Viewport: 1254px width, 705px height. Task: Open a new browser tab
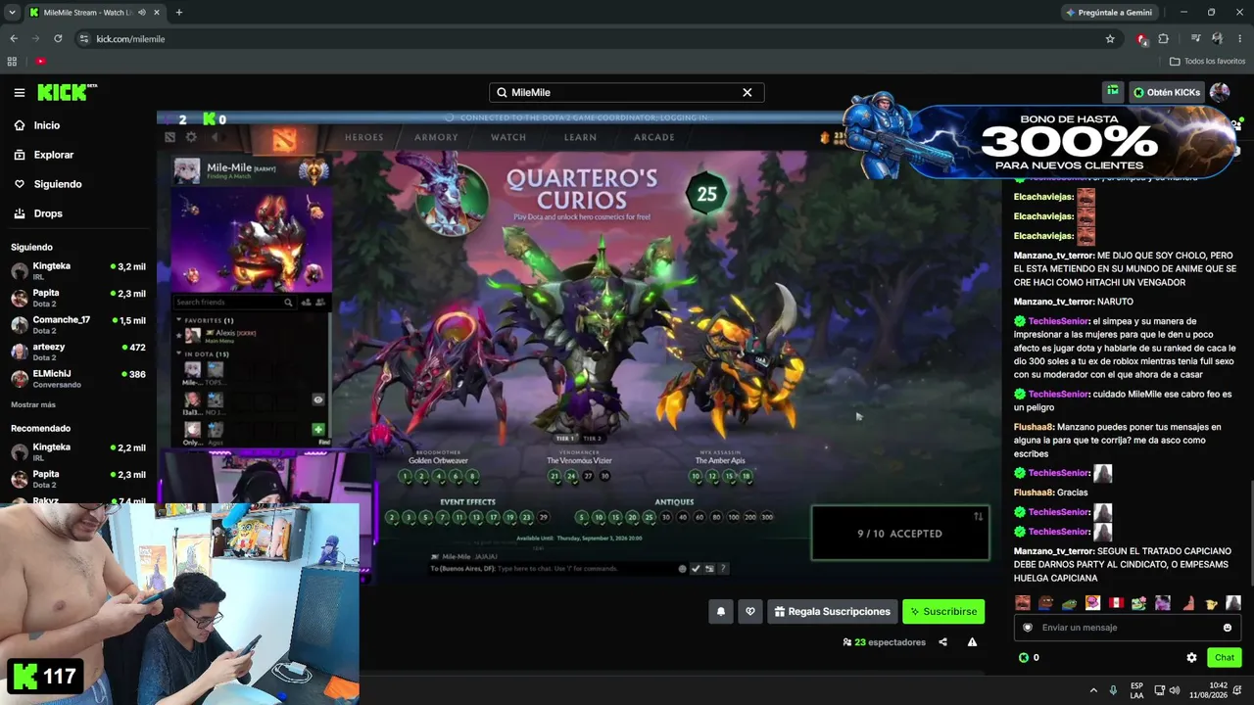click(x=178, y=13)
